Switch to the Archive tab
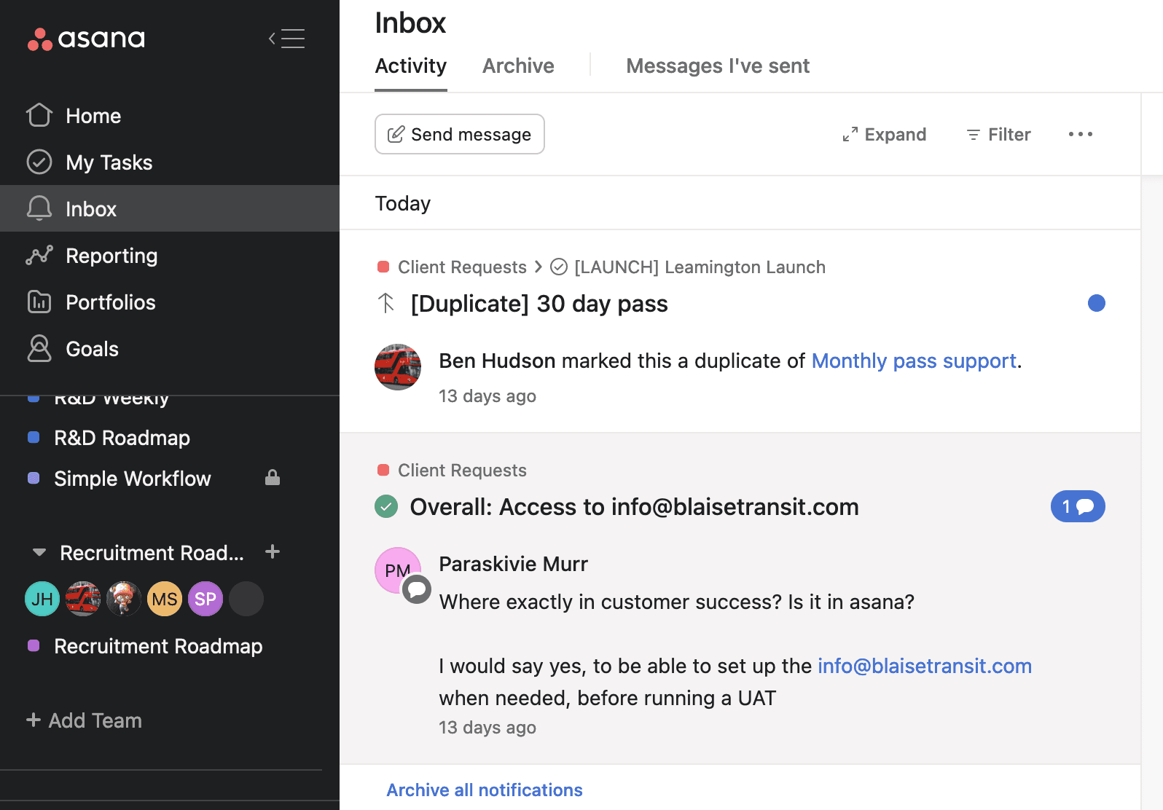This screenshot has width=1163, height=810. [518, 66]
